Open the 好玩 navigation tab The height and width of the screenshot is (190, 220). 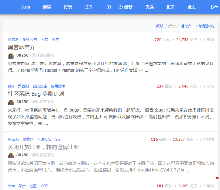pyautogui.click(x=68, y=7)
